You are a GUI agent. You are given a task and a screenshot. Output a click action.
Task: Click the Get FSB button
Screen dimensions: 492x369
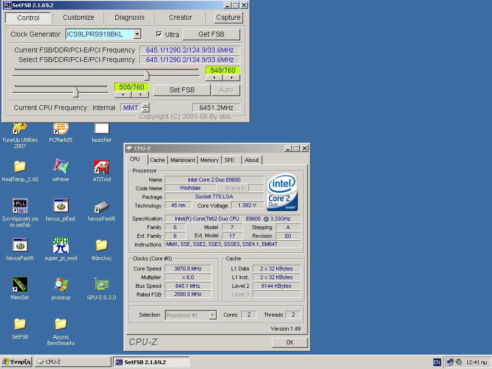[x=211, y=34]
